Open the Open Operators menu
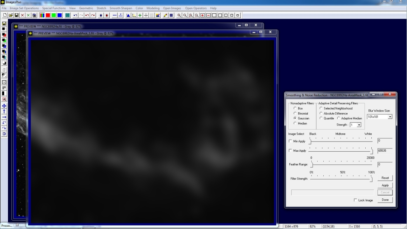The width and height of the screenshot is (407, 229). (196, 8)
